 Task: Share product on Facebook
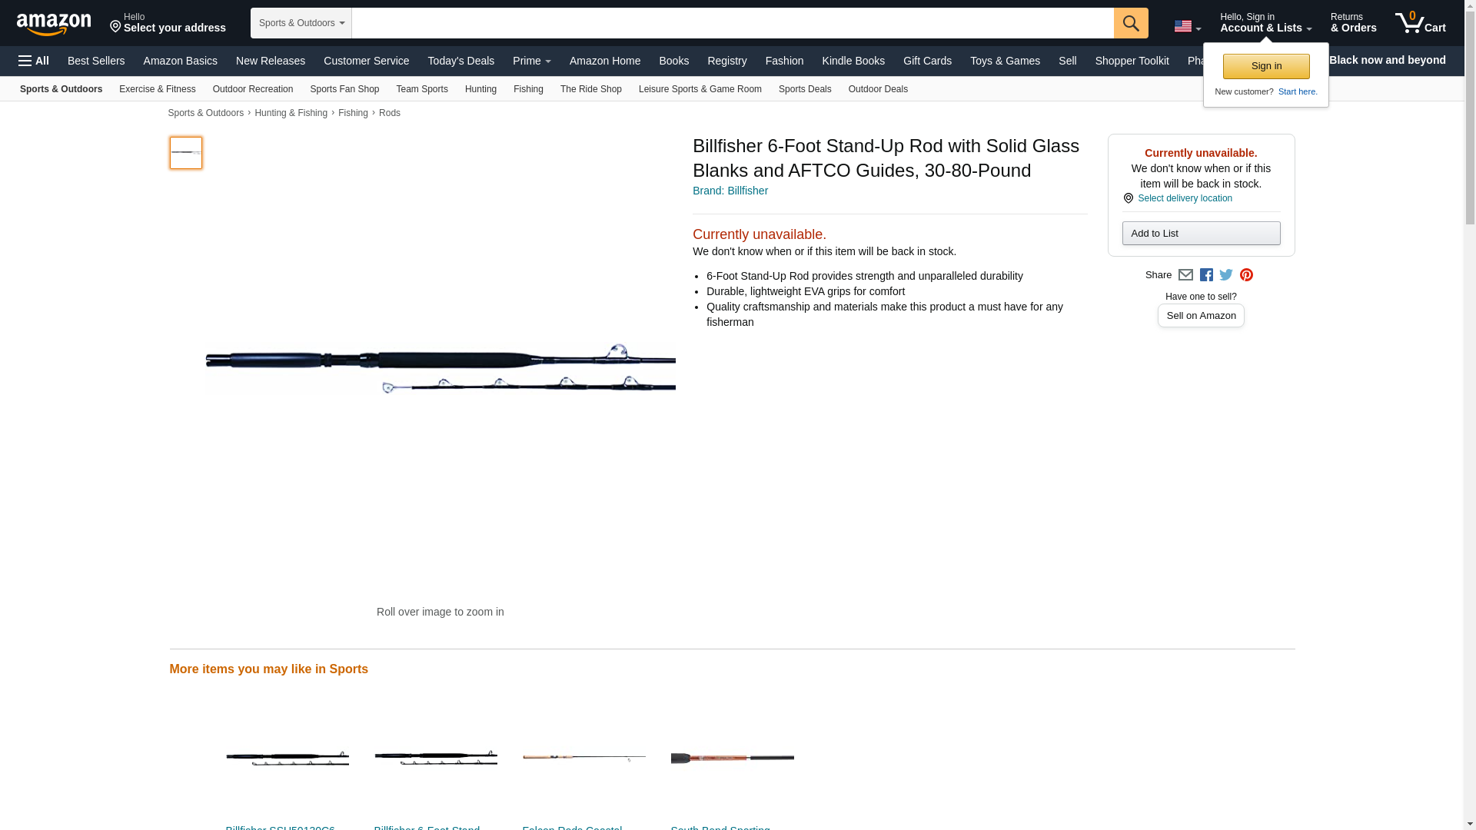pyautogui.click(x=1206, y=275)
